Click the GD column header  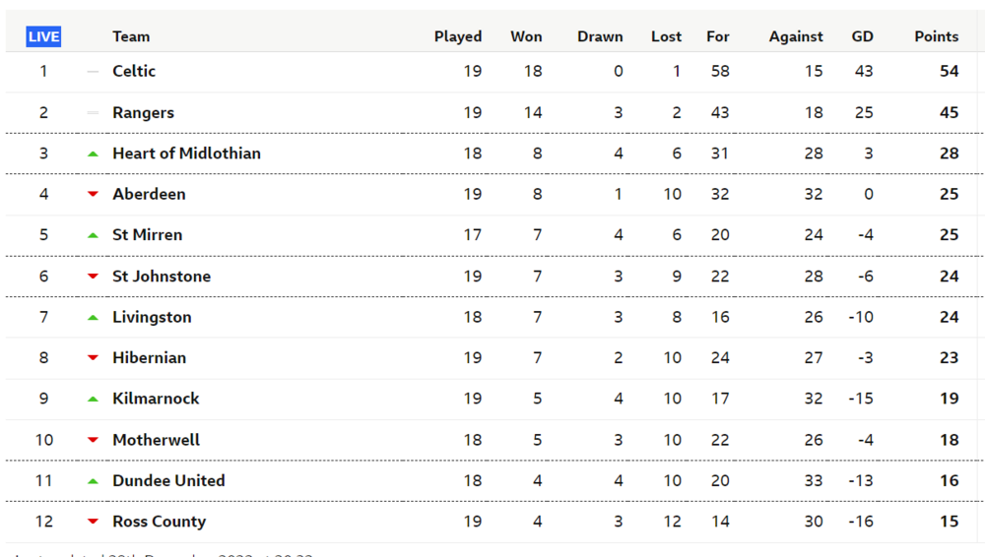[x=862, y=36]
